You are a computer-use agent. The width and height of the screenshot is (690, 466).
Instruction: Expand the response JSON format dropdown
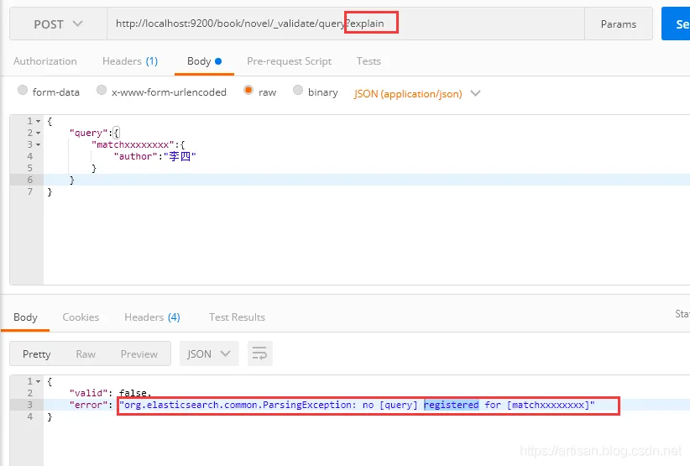coord(209,353)
